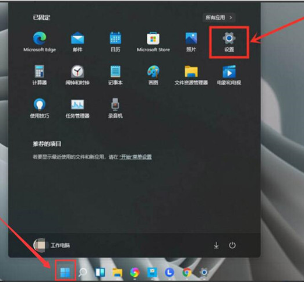Launch the Calculator (计算器) app
This screenshot has width=304, height=282.
coord(40,75)
